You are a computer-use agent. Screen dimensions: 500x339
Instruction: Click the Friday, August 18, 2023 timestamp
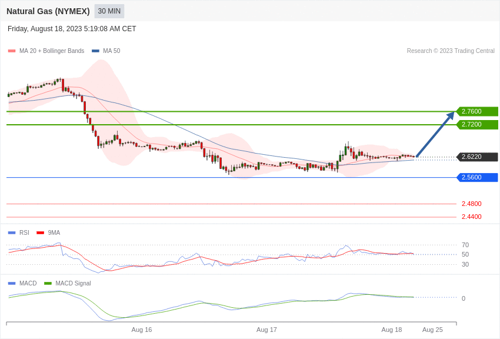[72, 29]
